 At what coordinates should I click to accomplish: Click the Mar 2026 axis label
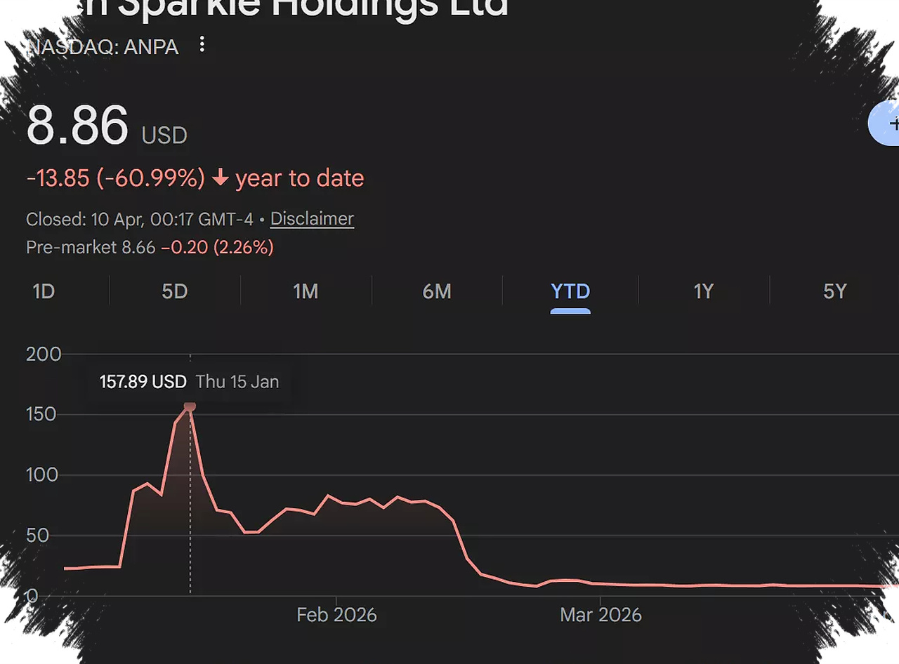601,615
